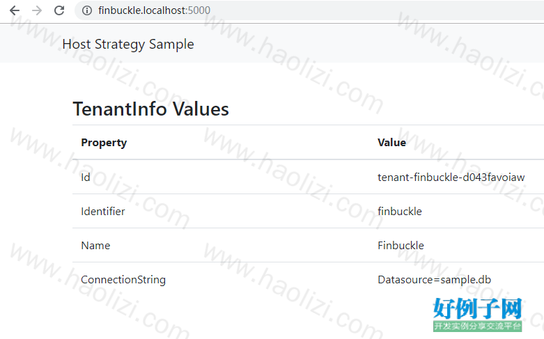
Task: Click the Finbuckle name value
Action: (x=401, y=246)
